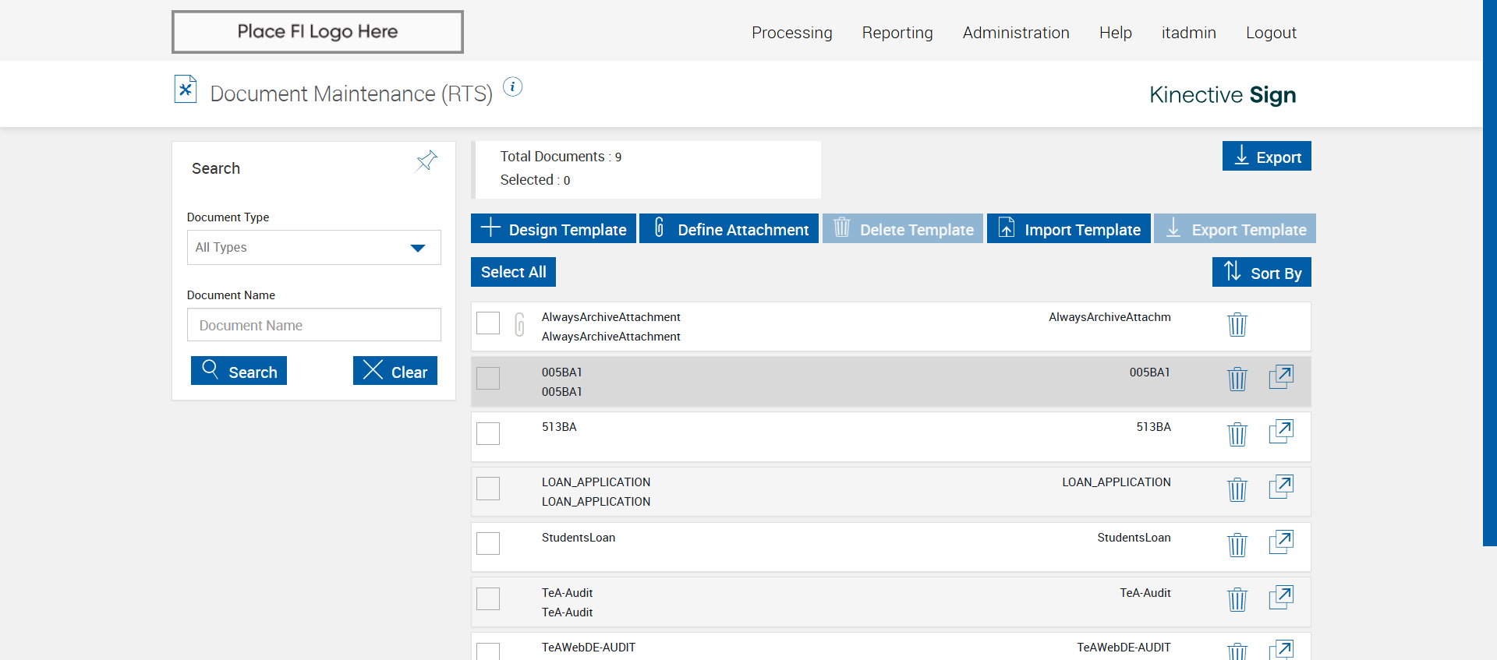Delete the AlwaysArchiveAttachment document via trash icon

1237,324
